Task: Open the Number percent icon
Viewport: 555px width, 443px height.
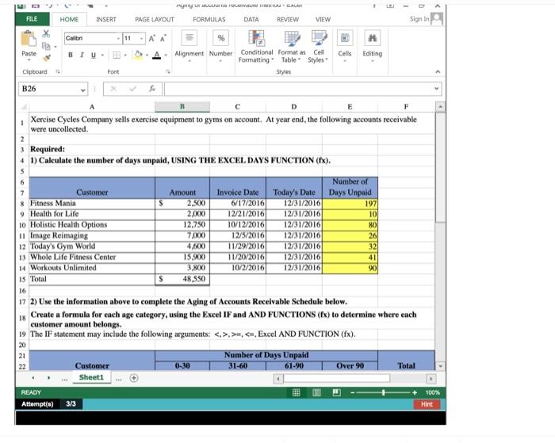Action: coord(221,38)
